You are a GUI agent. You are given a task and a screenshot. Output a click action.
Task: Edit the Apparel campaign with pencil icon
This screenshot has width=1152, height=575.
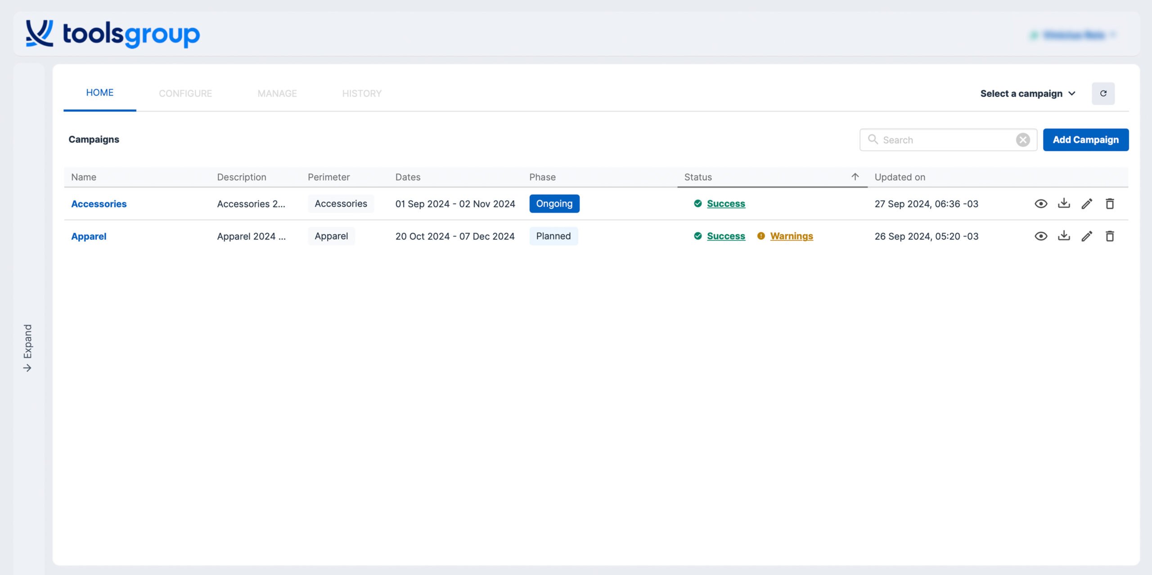[x=1087, y=236]
